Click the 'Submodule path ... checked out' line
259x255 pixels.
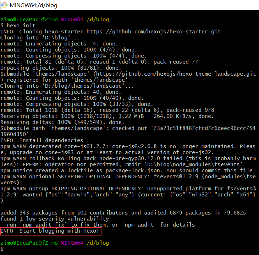pos(128,128)
